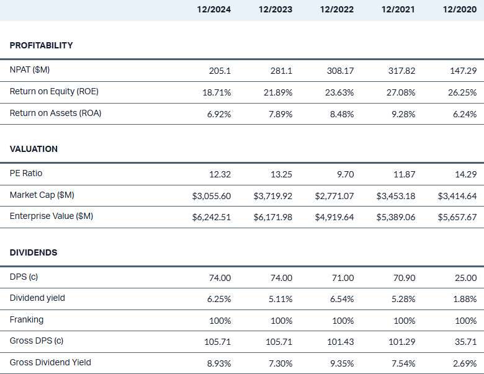Click the 12/2024 column header

pos(214,9)
